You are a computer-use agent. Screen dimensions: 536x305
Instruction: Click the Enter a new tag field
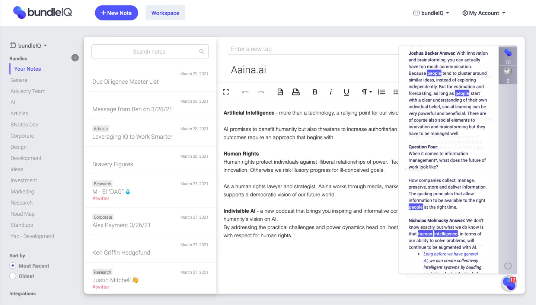313,49
